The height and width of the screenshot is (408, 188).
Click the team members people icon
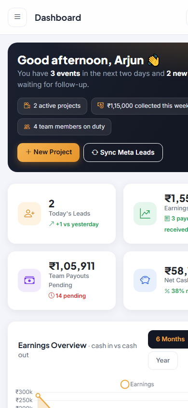(x=27, y=127)
